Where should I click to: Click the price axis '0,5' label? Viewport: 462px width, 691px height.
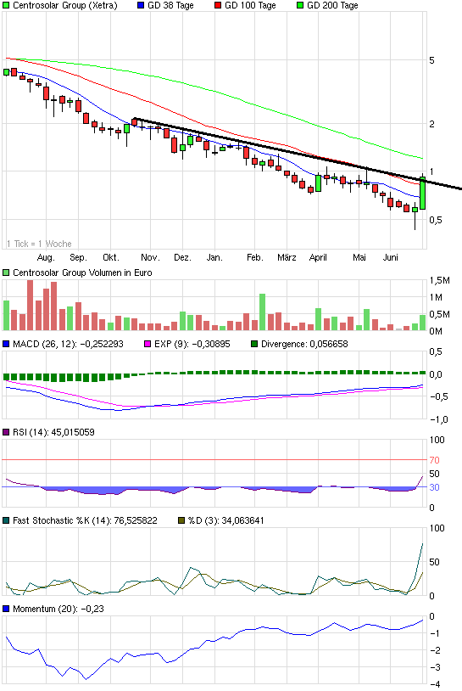436,220
